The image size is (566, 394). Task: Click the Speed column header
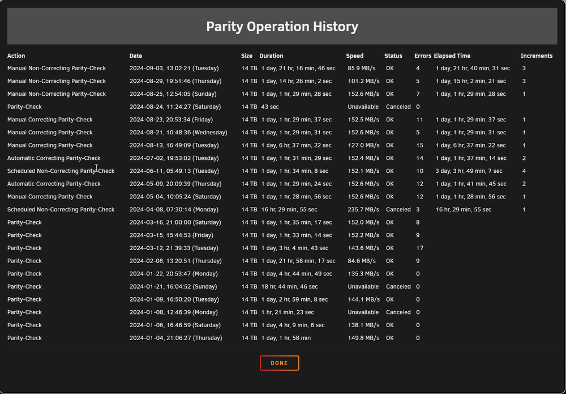tap(354, 56)
